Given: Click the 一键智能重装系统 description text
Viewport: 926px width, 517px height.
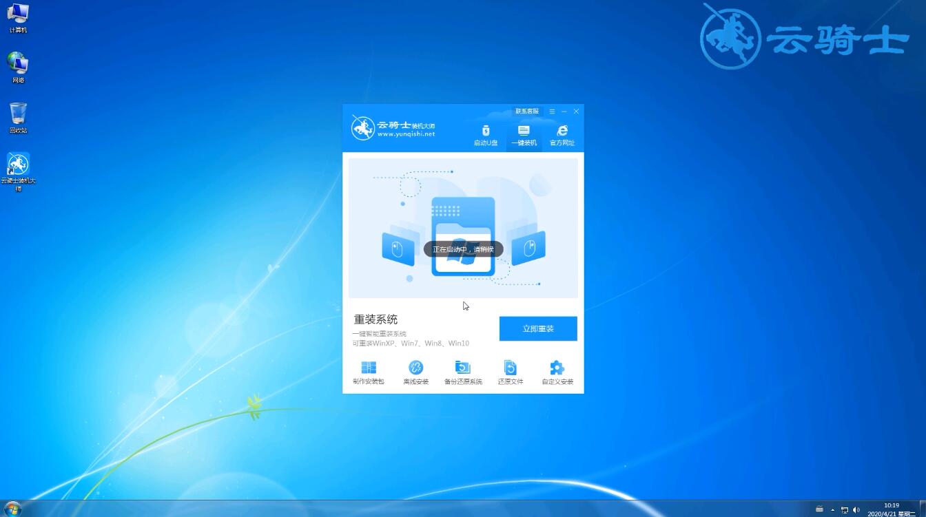Looking at the screenshot, I should (380, 334).
